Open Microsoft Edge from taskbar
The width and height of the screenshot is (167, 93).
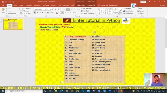(61, 91)
